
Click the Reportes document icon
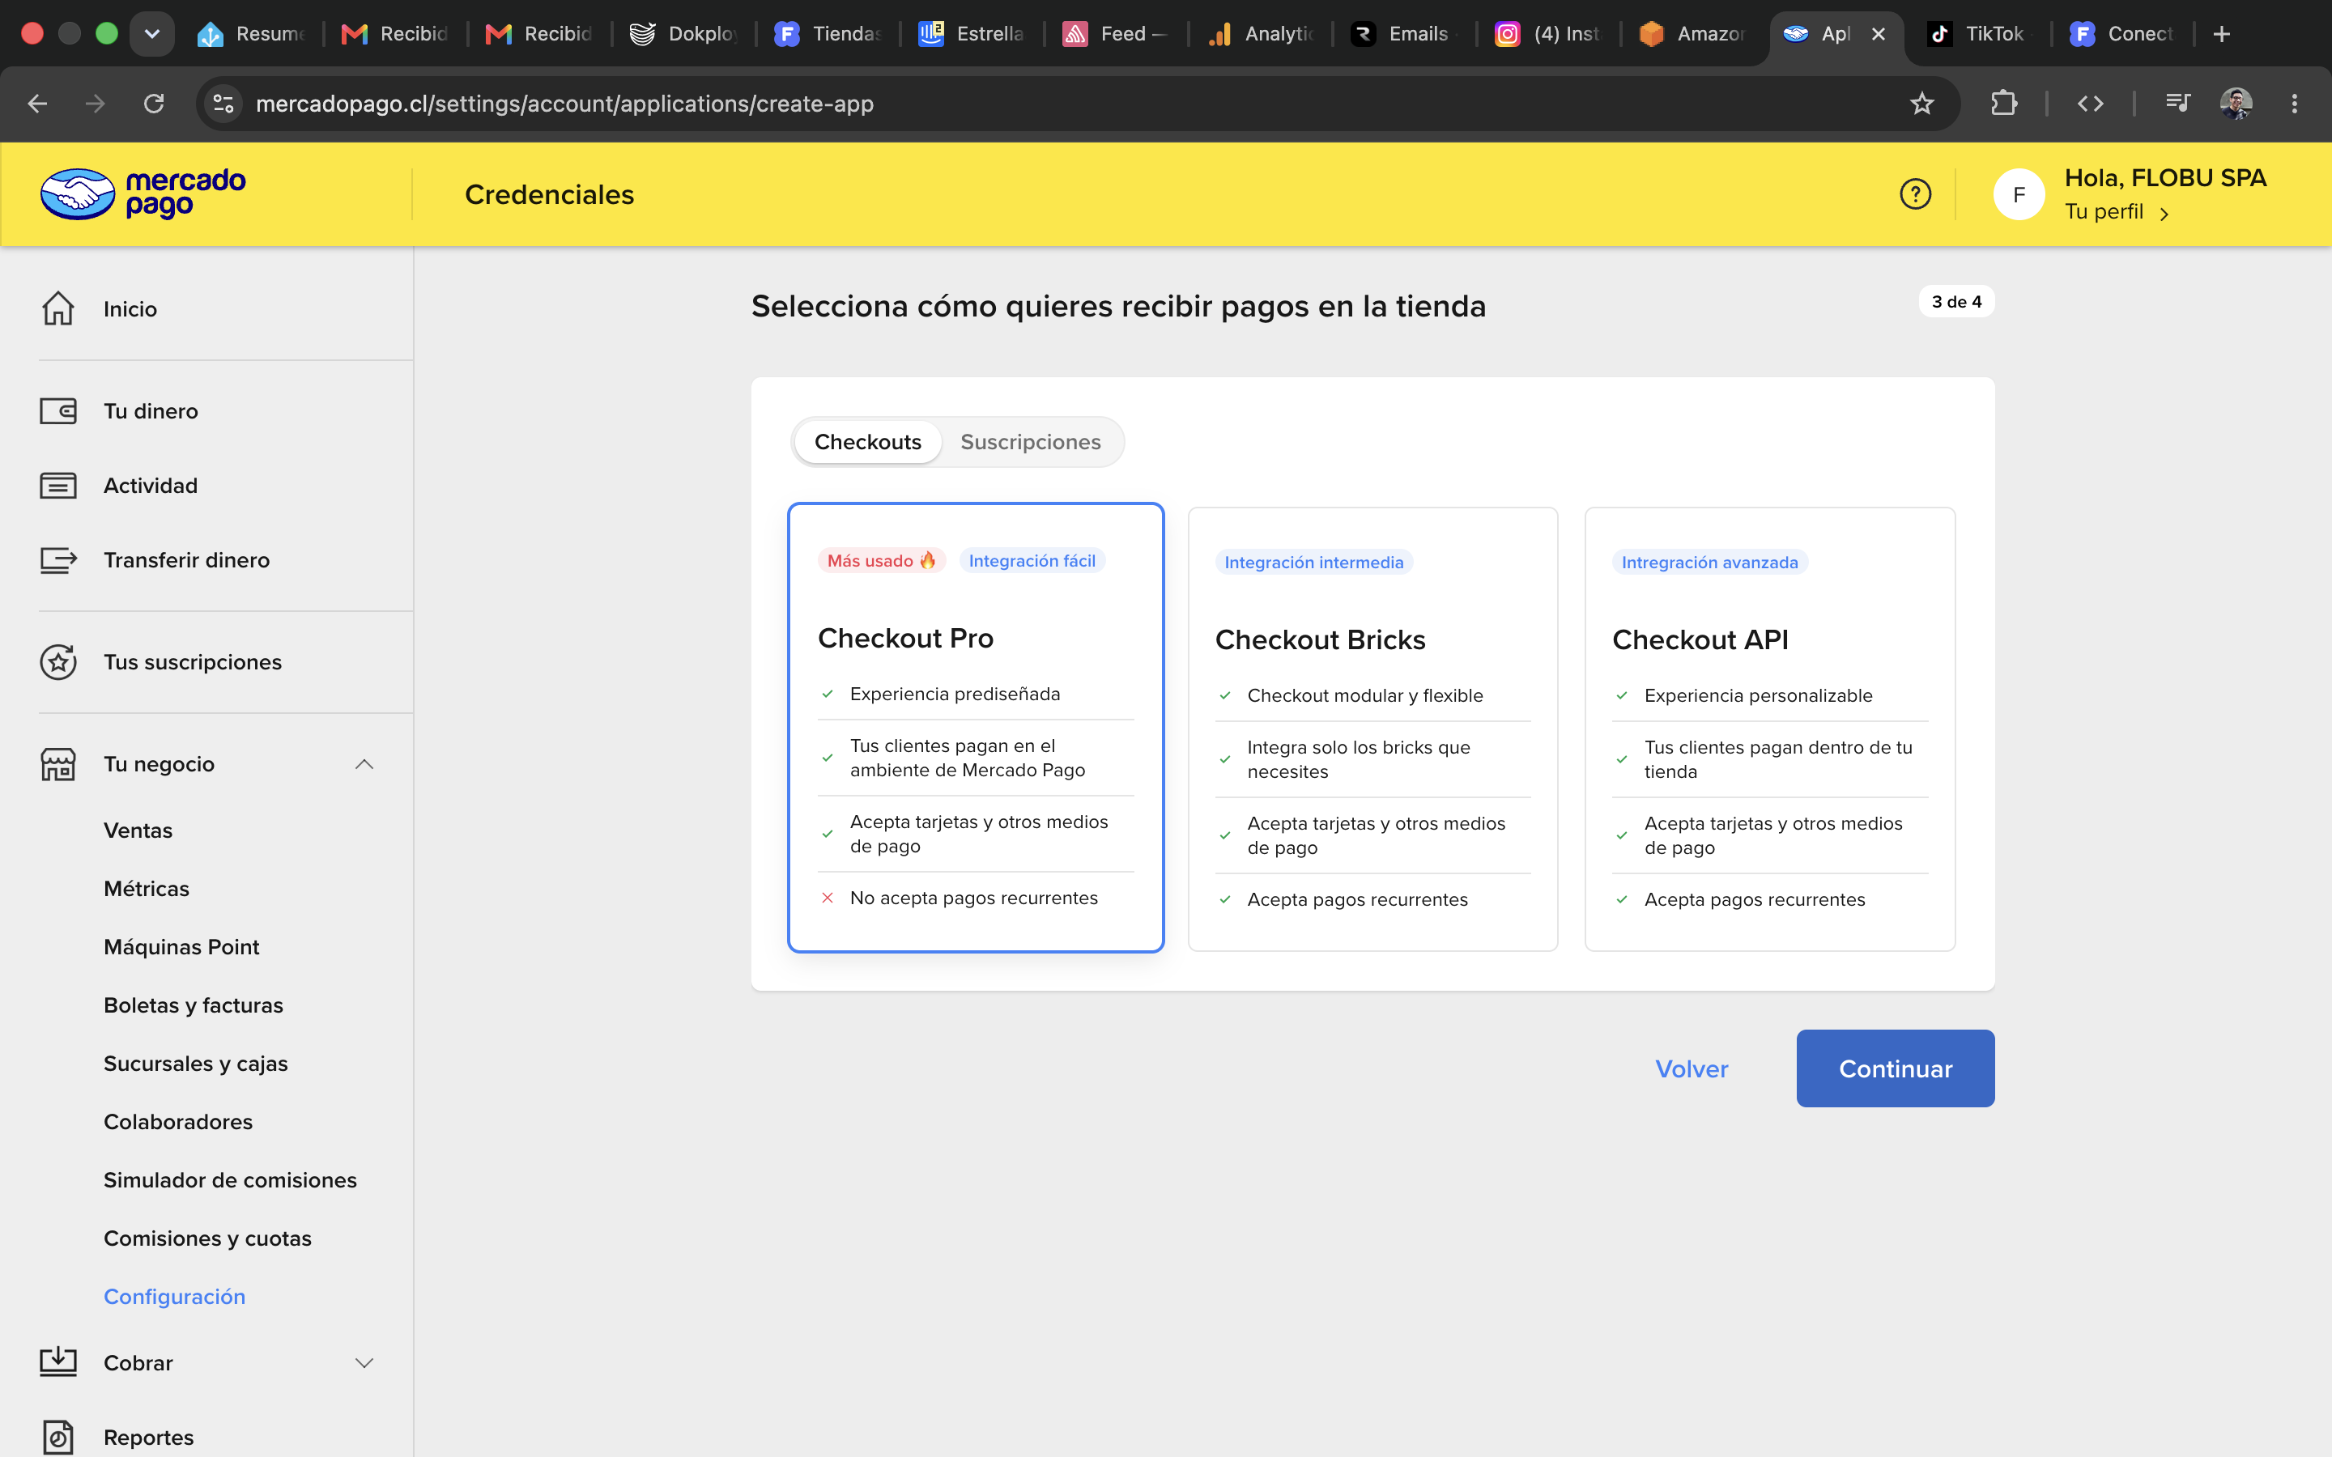[57, 1437]
